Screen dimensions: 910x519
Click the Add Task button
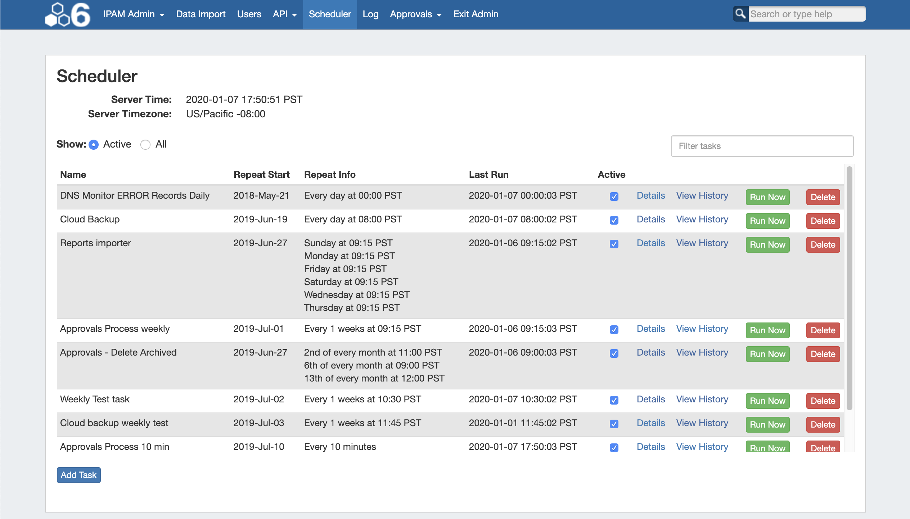click(x=78, y=475)
